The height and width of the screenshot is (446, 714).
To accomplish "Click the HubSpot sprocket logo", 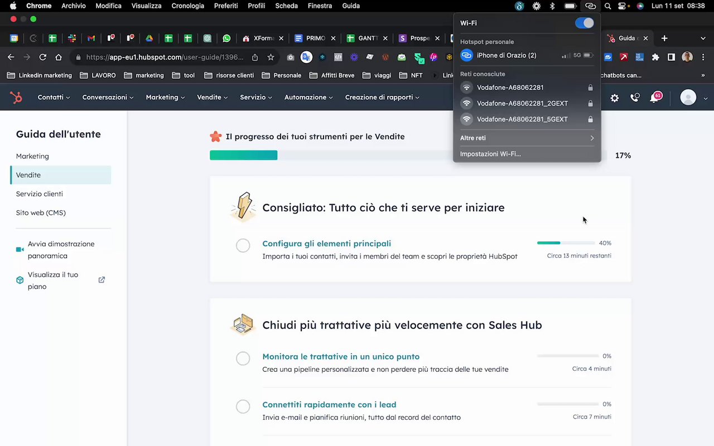I will point(16,98).
